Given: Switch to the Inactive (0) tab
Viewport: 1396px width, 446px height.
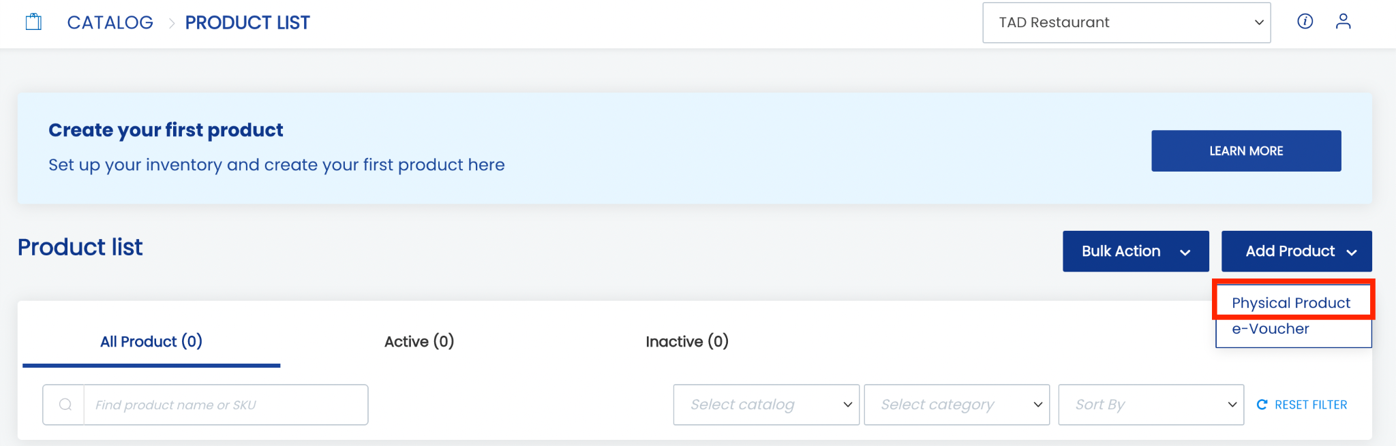Looking at the screenshot, I should [687, 341].
